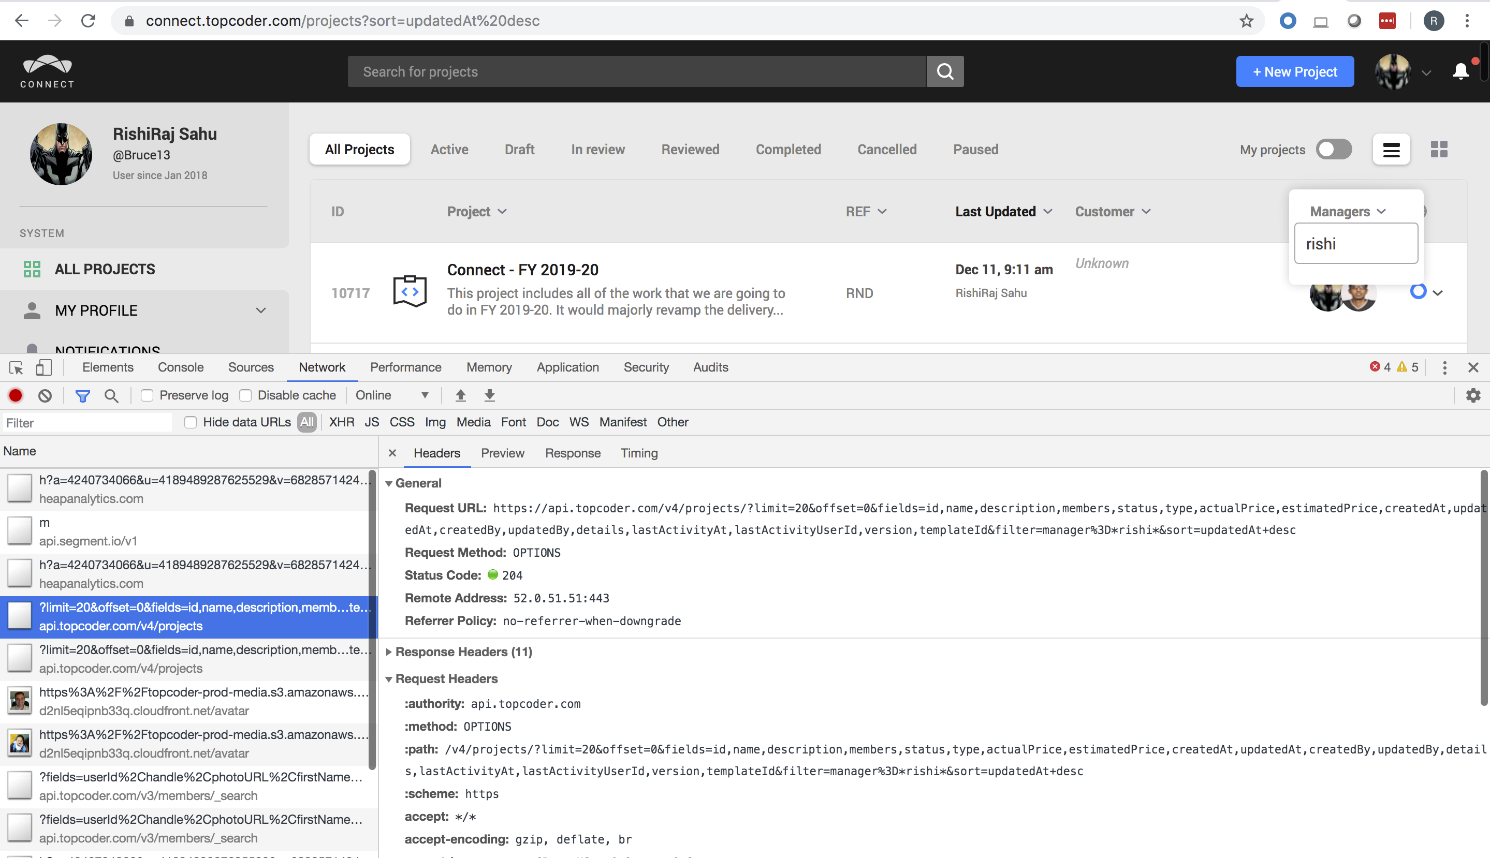Screen dimensions: 1490x858
Task: Open project status dropdown chevron
Action: (x=1438, y=293)
